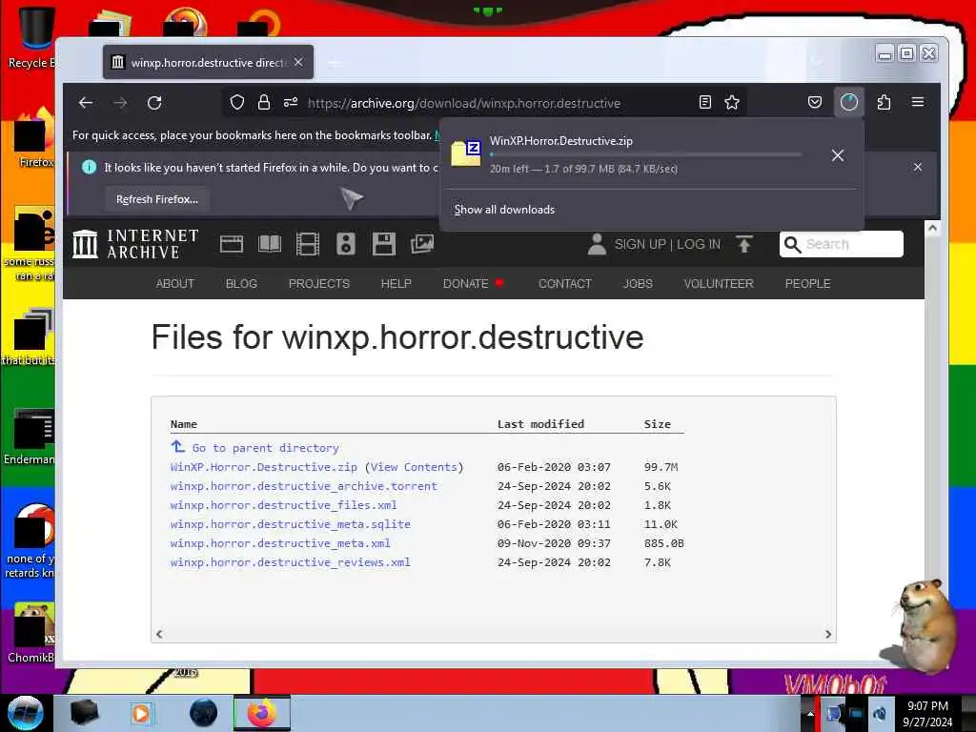Go back using the Firefox back arrow

pos(86,103)
